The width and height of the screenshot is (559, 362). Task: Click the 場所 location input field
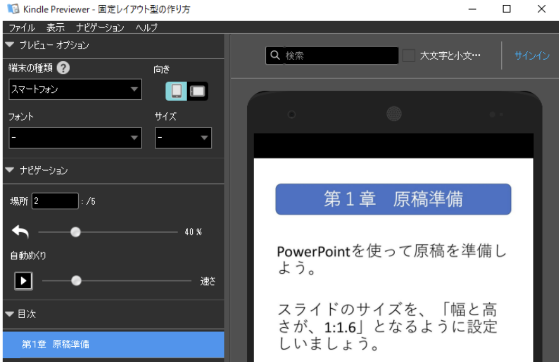point(55,201)
